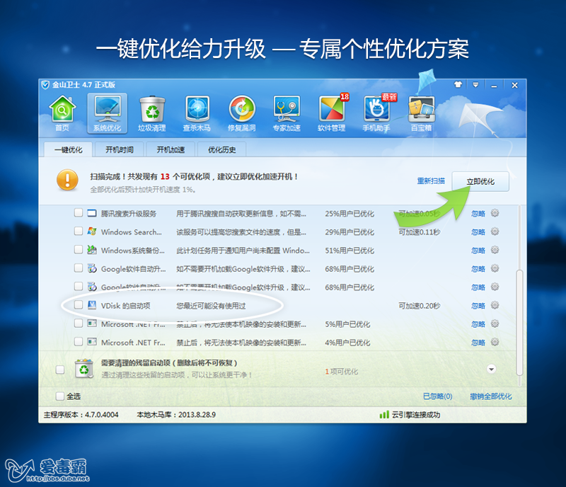Open the 查杀木马 trojan scan icon
This screenshot has height=487, width=566.
(197, 112)
